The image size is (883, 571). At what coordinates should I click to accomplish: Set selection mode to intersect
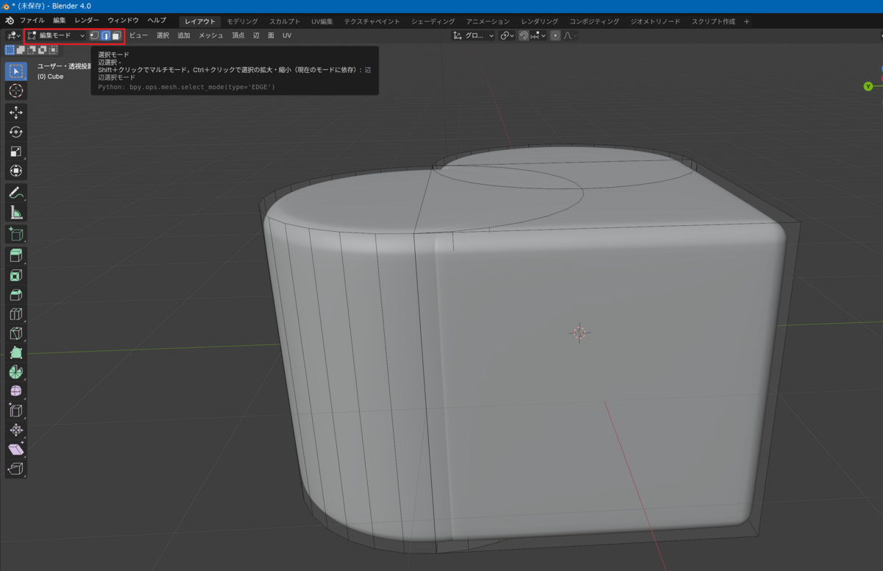tap(54, 50)
